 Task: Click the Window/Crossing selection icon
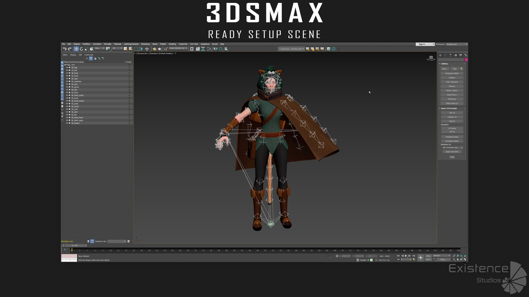[141, 49]
